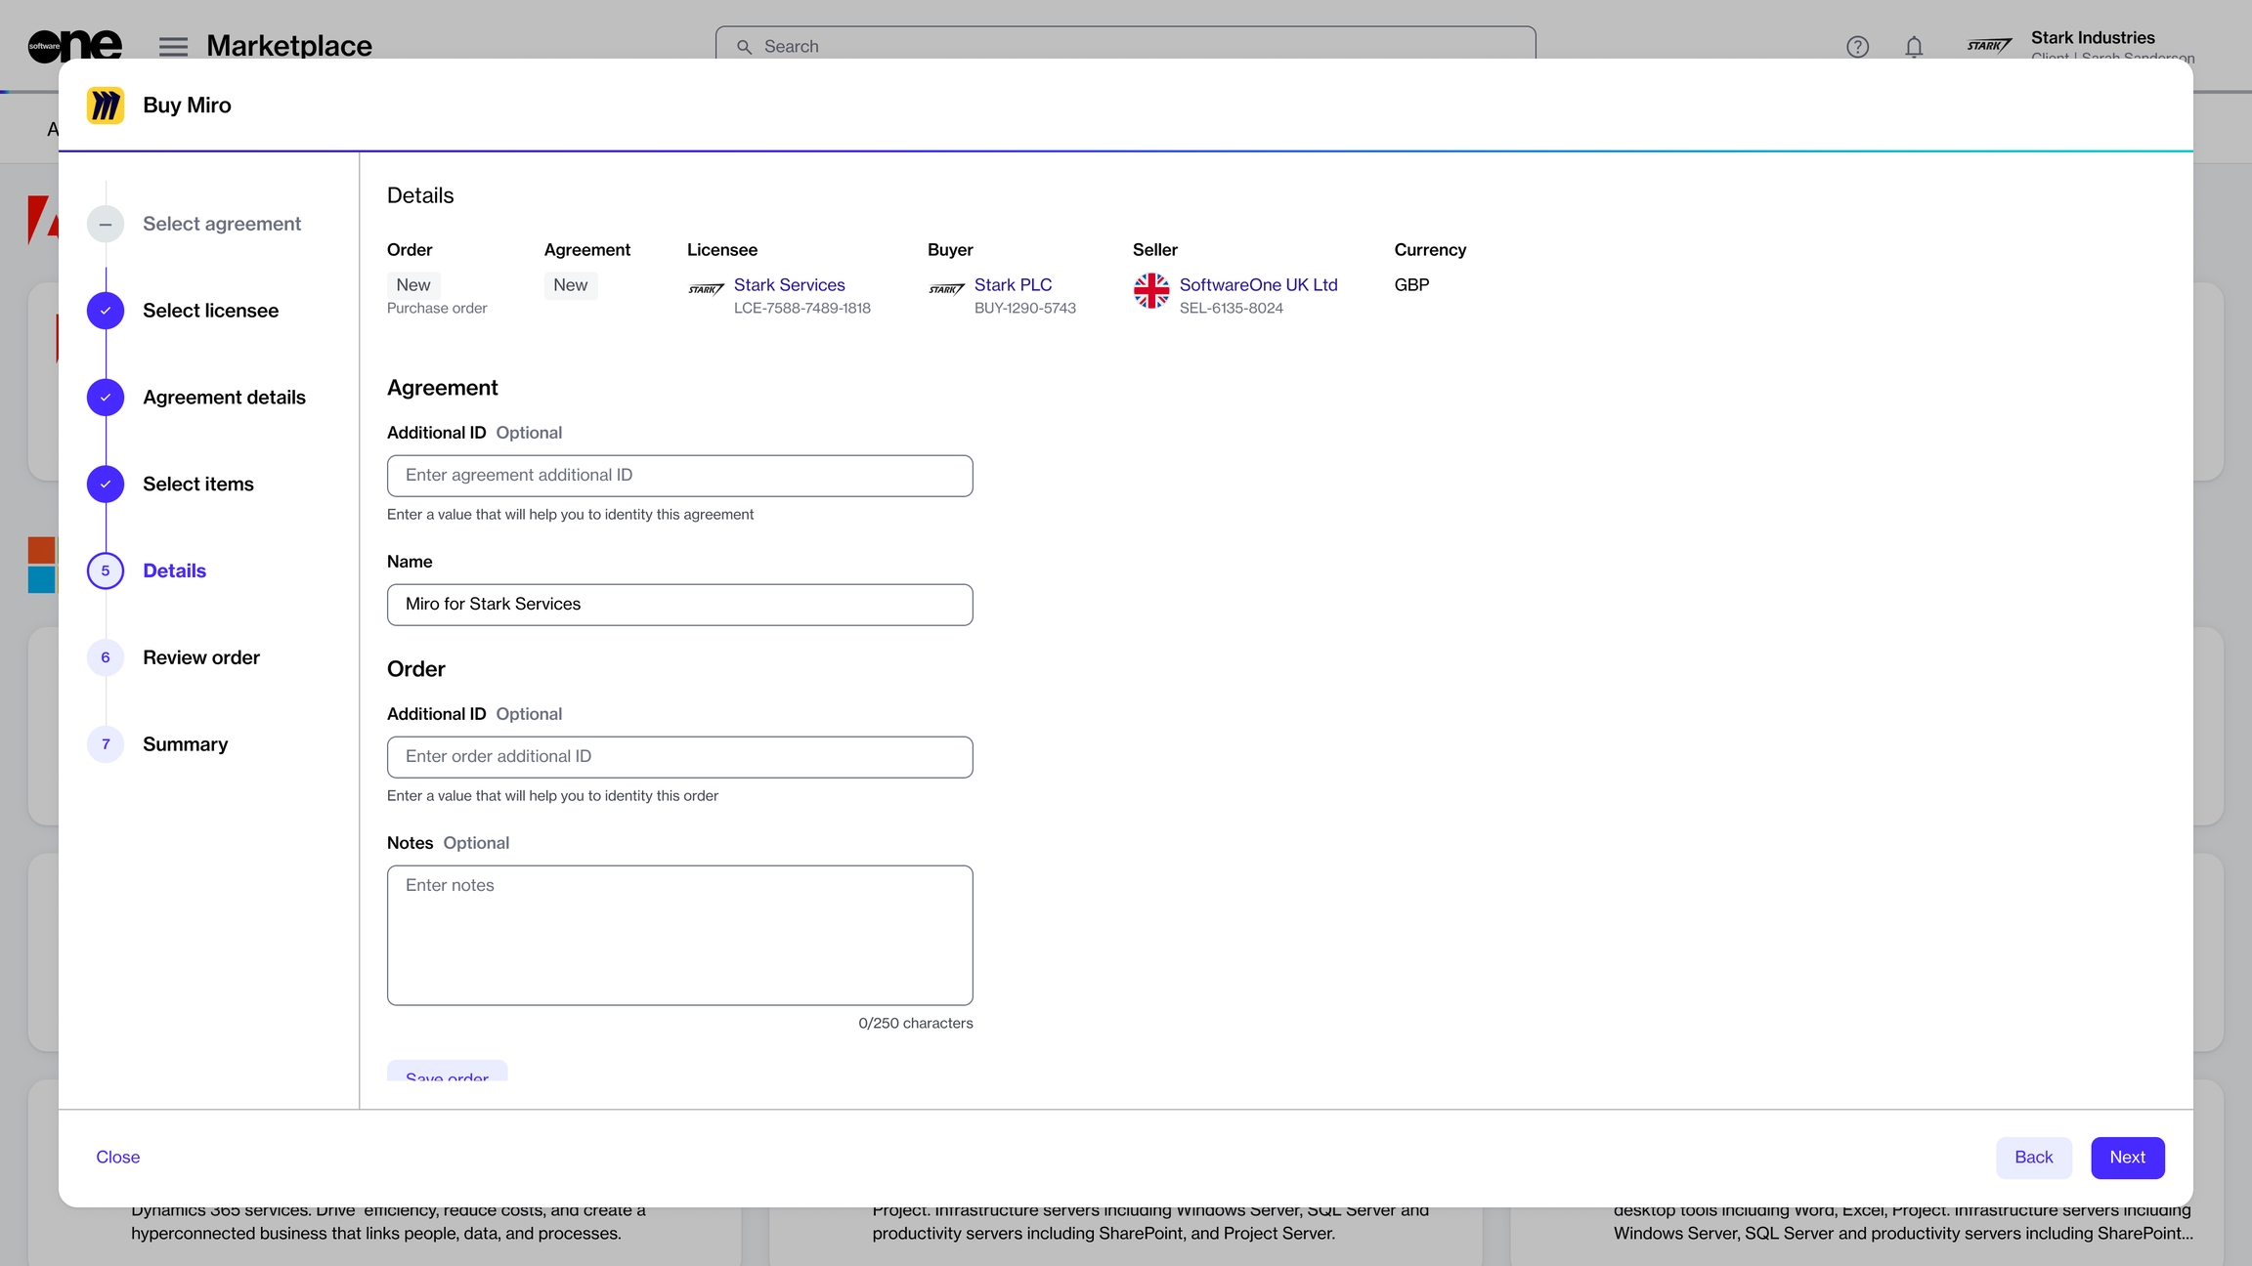Click the Stark logo beside Stark Services

706,289
